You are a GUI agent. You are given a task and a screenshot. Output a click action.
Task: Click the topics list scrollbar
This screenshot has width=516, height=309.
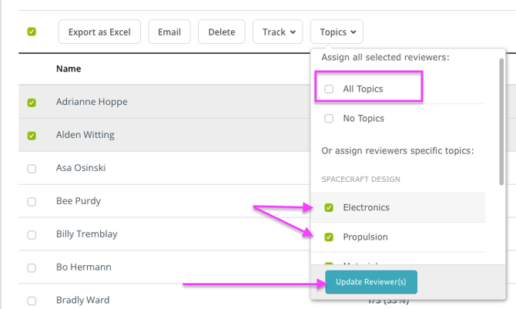[502, 123]
